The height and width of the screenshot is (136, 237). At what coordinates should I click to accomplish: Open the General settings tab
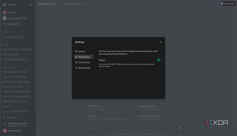click(84, 51)
